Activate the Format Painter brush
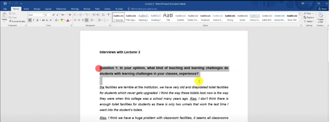 point(17,22)
